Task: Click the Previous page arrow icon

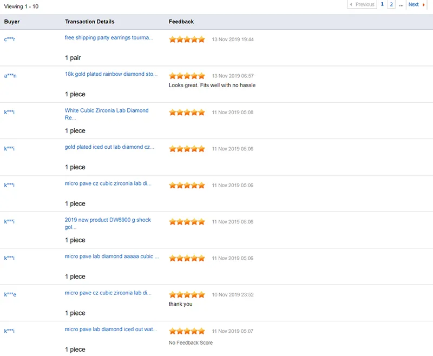Action: click(351, 4)
